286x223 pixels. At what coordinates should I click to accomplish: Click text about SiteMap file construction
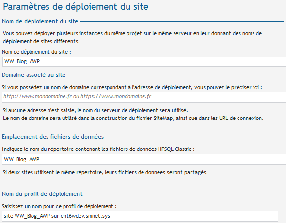point(133,118)
